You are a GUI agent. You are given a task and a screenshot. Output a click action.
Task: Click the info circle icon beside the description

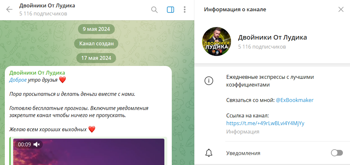tap(209, 81)
